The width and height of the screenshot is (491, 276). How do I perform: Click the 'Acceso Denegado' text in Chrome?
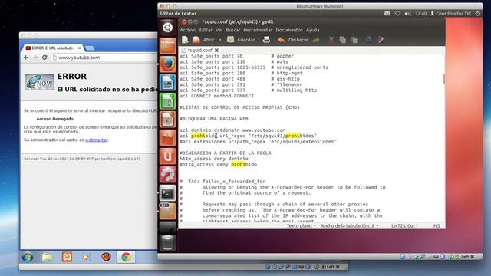[54, 119]
